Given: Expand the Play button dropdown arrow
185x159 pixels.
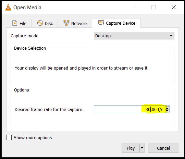Looking at the screenshot, I should 142,148.
